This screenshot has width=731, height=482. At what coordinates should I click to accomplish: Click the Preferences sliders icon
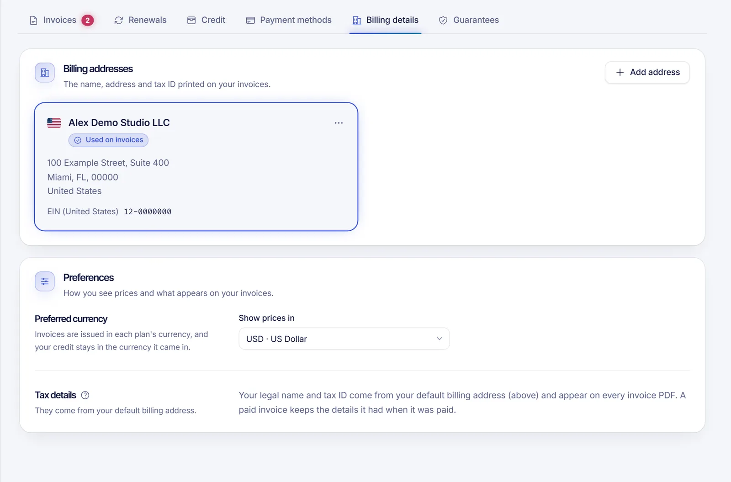(45, 281)
